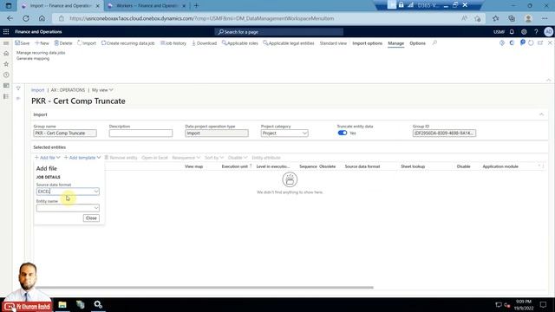Click the USMF company selector
This screenshot has height=312, width=555.
click(x=499, y=32)
